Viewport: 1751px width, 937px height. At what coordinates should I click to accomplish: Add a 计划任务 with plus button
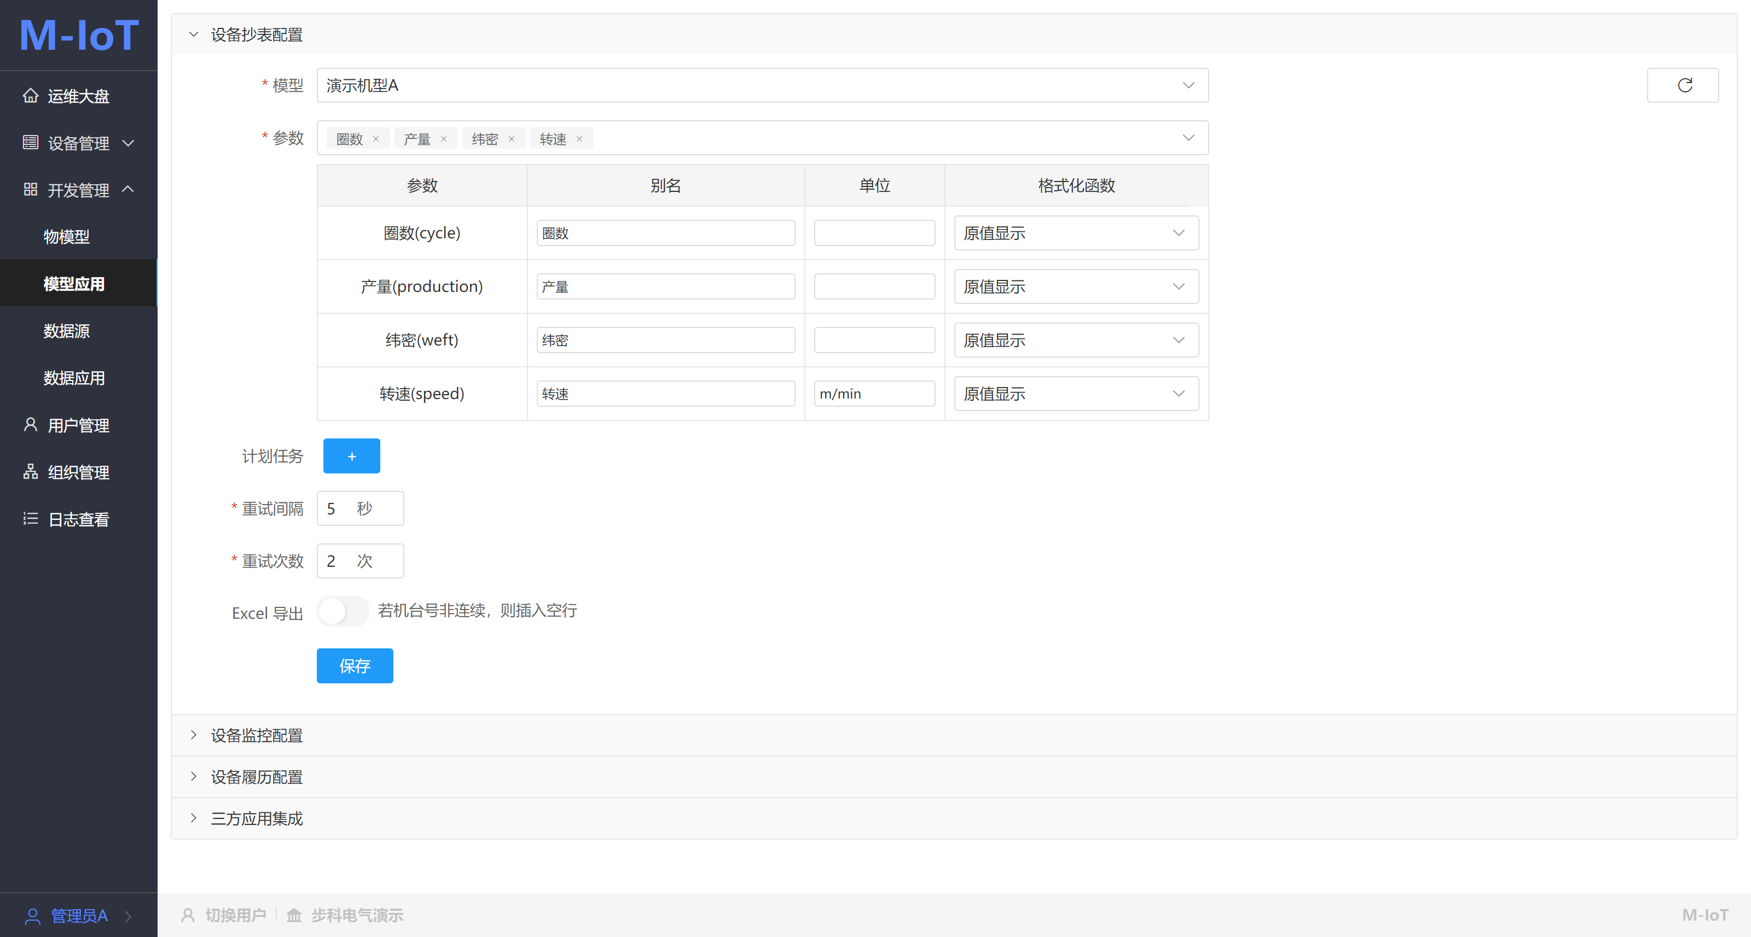351,456
